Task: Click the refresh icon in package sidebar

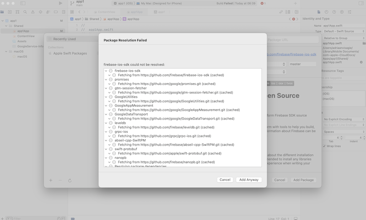Action: click(70, 180)
